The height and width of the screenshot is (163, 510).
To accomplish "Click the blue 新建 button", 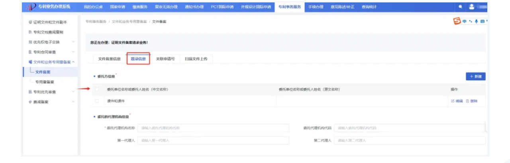I will [x=475, y=76].
